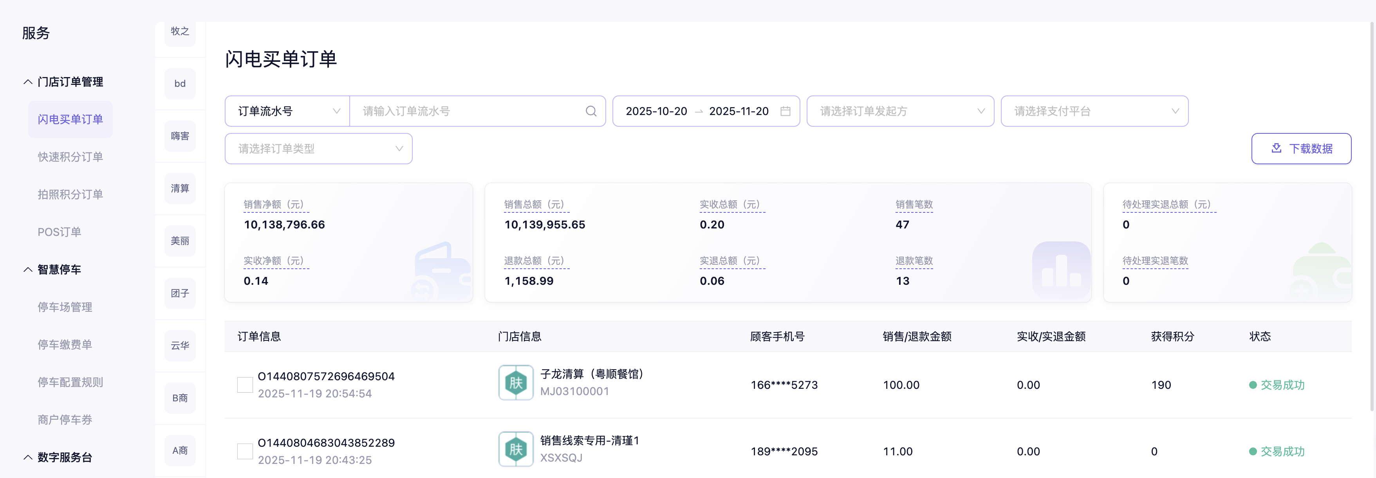Select the 团子 avatar tile

coord(180,293)
